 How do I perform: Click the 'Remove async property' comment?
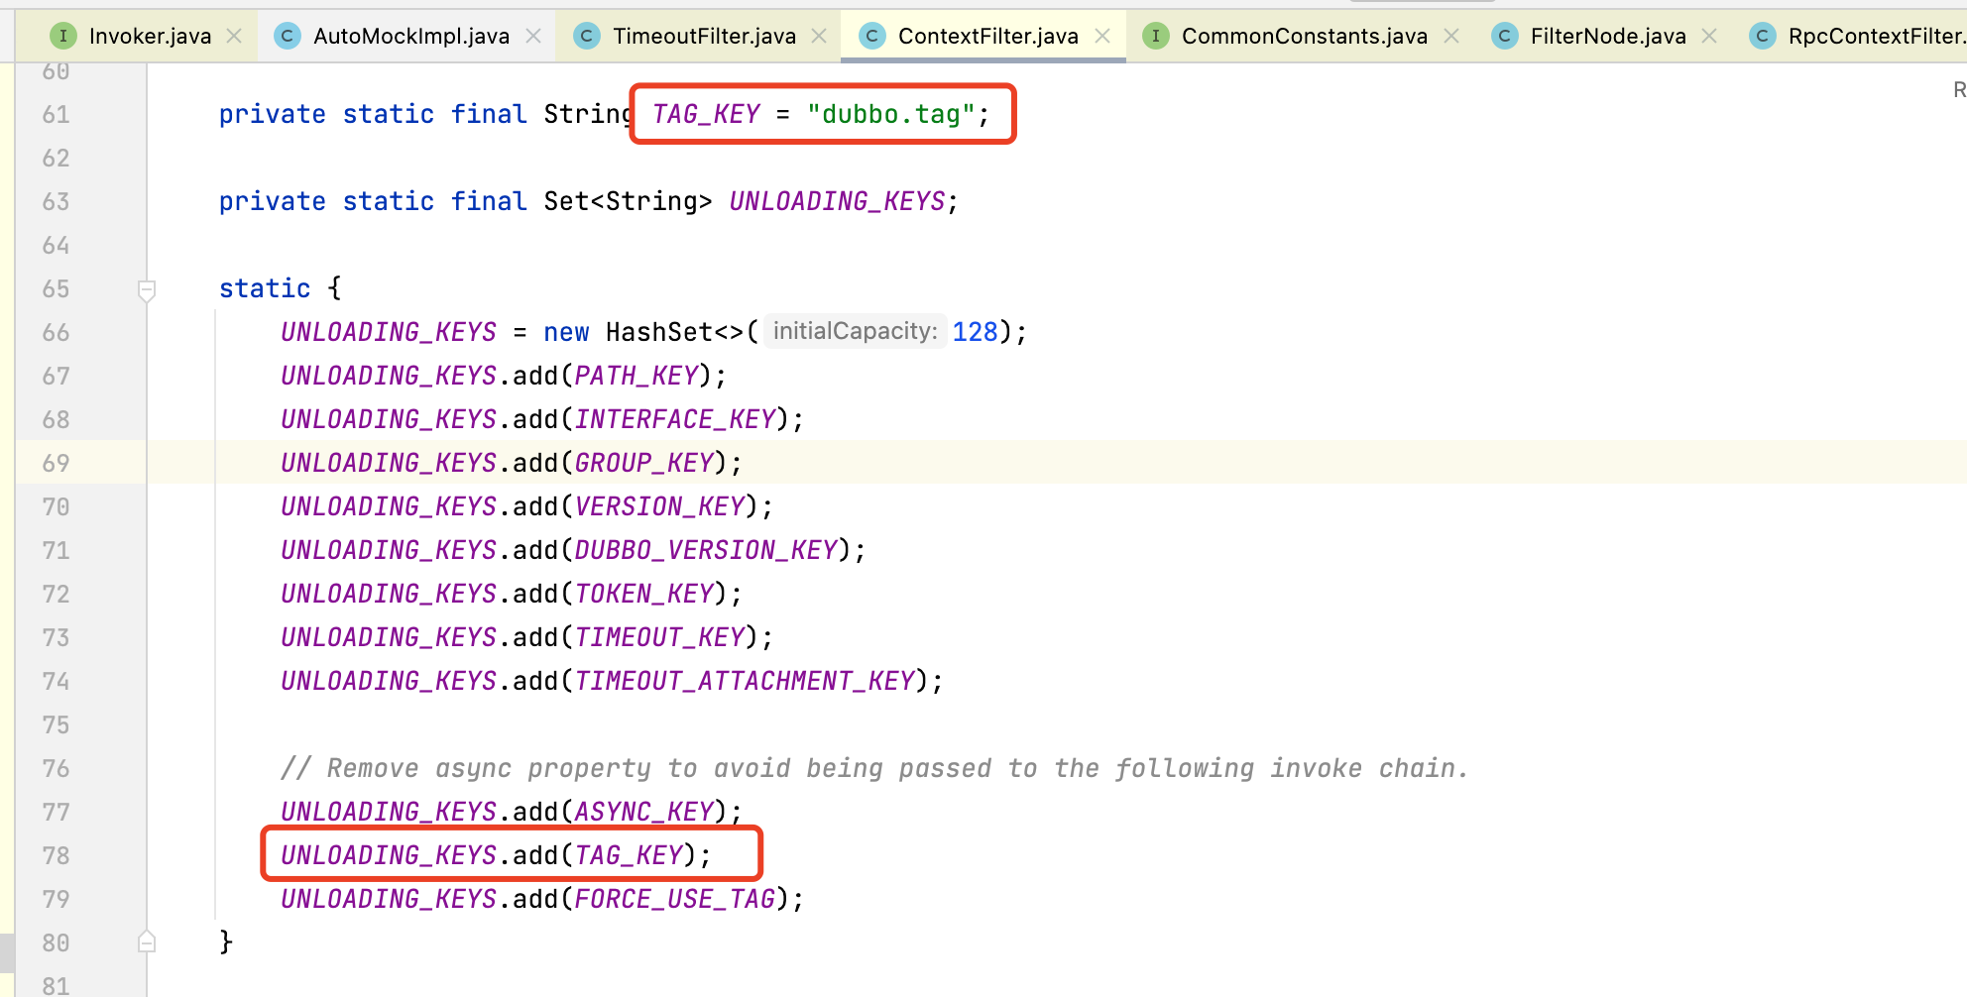click(x=874, y=769)
